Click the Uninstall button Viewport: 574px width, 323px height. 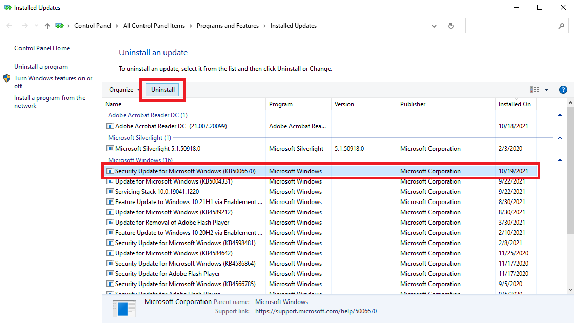[163, 90]
